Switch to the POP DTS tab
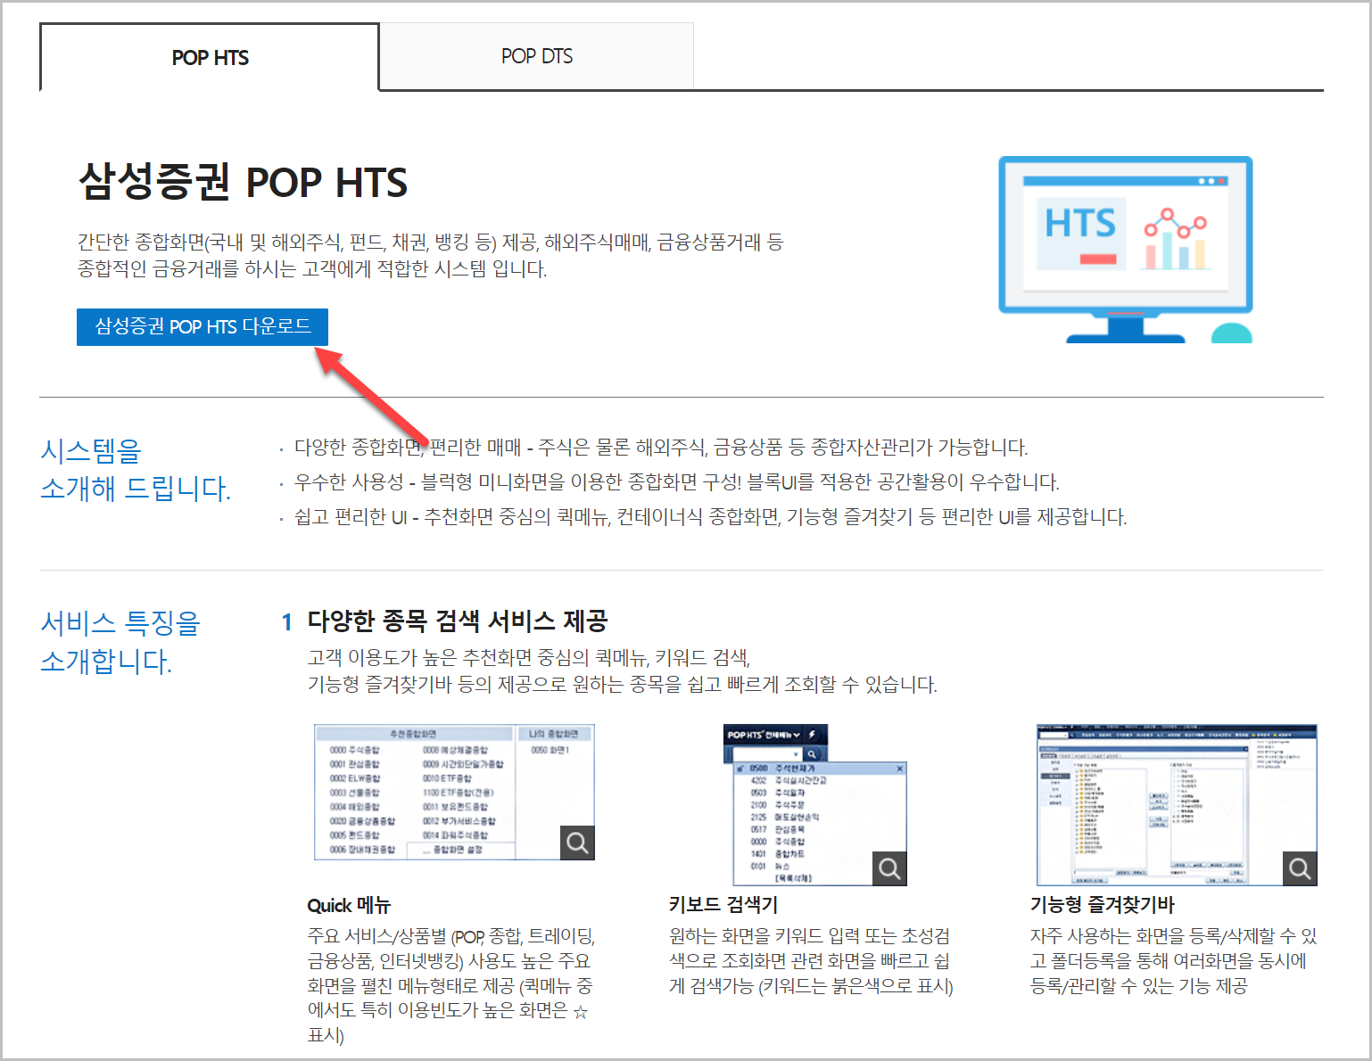 (537, 56)
